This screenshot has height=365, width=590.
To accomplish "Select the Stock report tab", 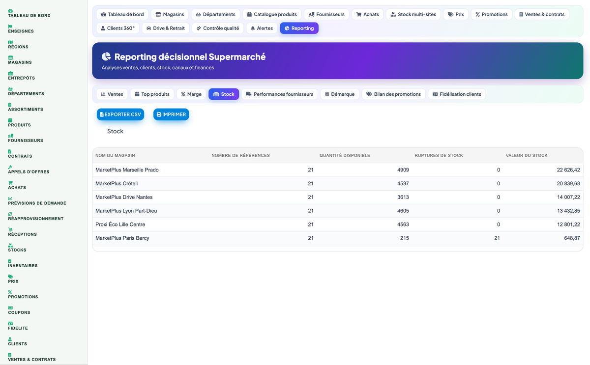I will [x=224, y=94].
